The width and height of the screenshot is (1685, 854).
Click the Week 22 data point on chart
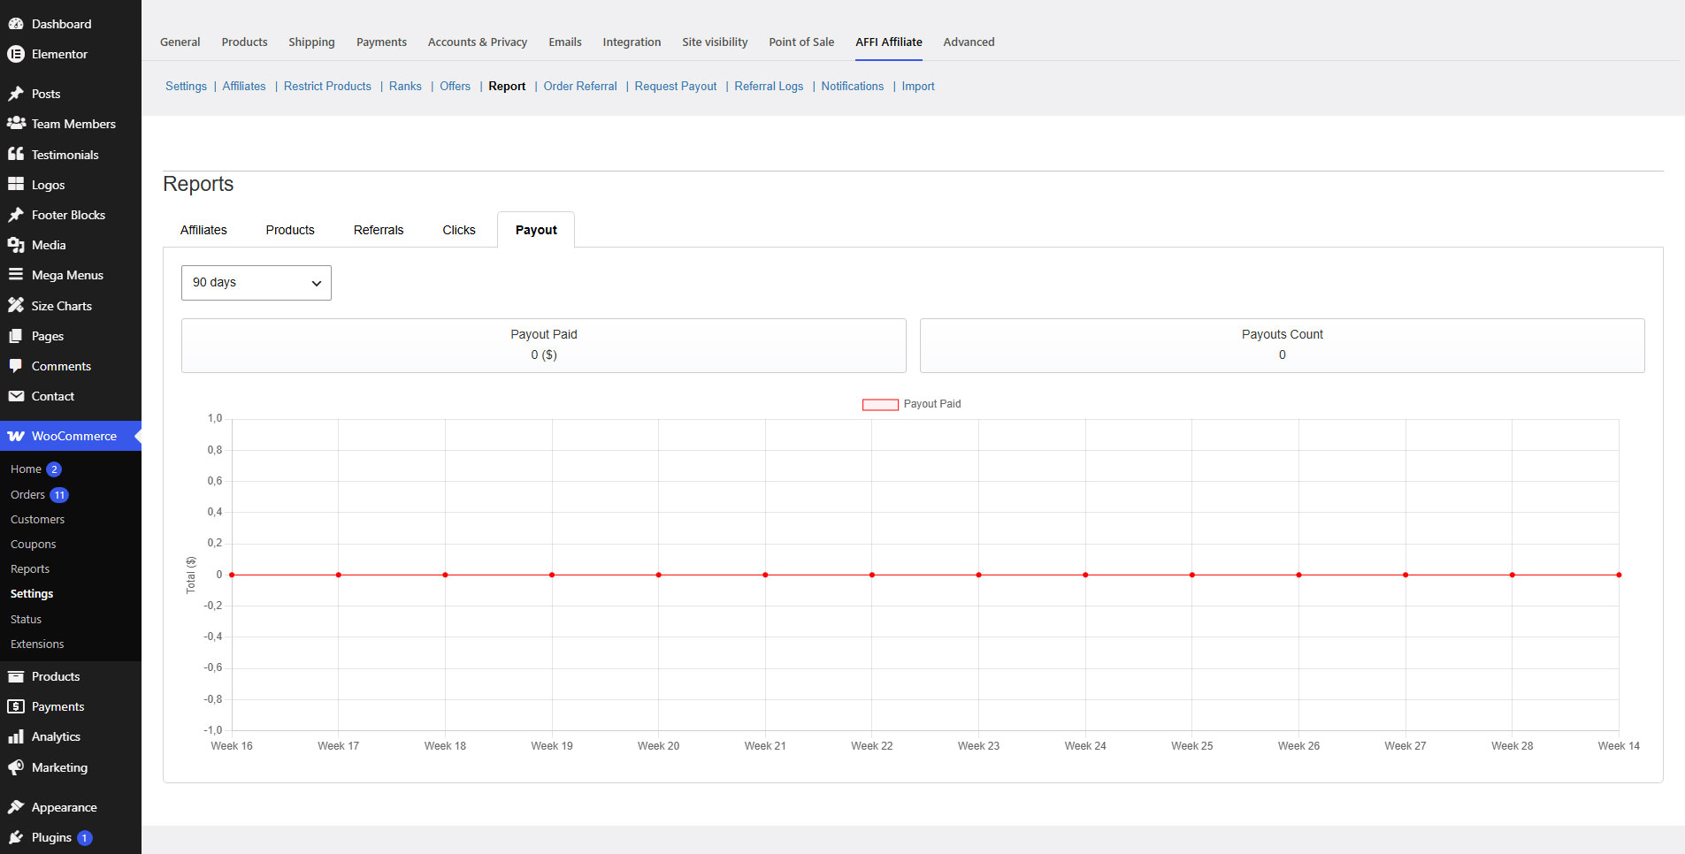872,575
